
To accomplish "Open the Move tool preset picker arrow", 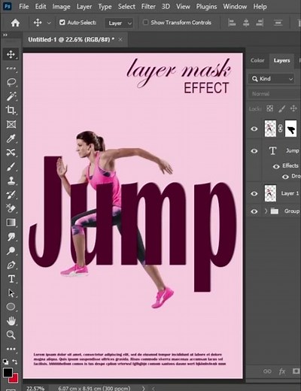I will coord(49,23).
